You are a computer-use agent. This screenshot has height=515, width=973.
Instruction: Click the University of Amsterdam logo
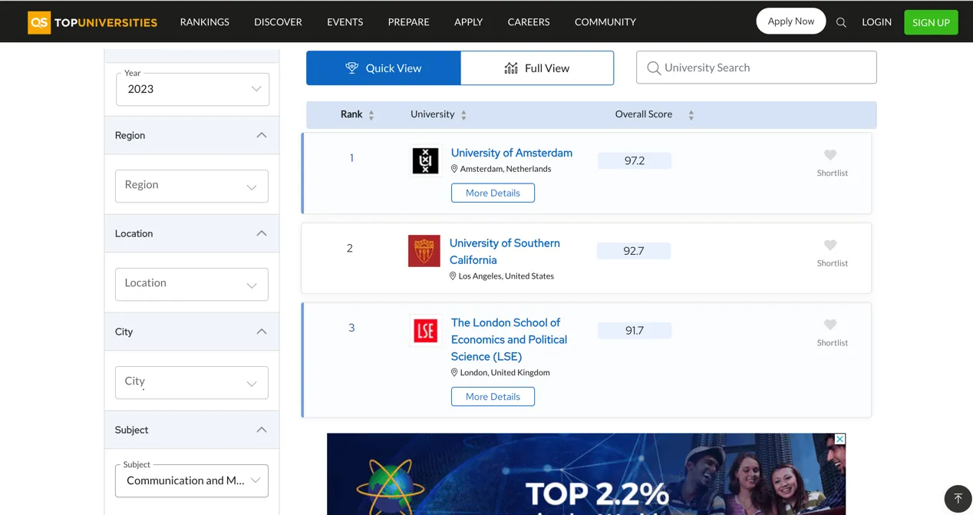pyautogui.click(x=425, y=160)
